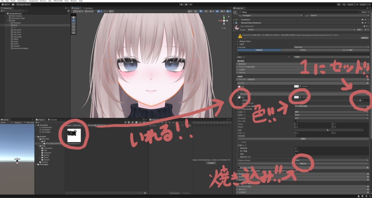The width and height of the screenshot is (372, 198).
Task: Open the Layer dropdown (Default)
Action: (x=340, y=16)
